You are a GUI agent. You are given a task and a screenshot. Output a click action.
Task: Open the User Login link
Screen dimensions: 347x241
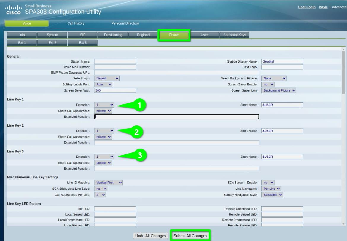click(x=307, y=7)
